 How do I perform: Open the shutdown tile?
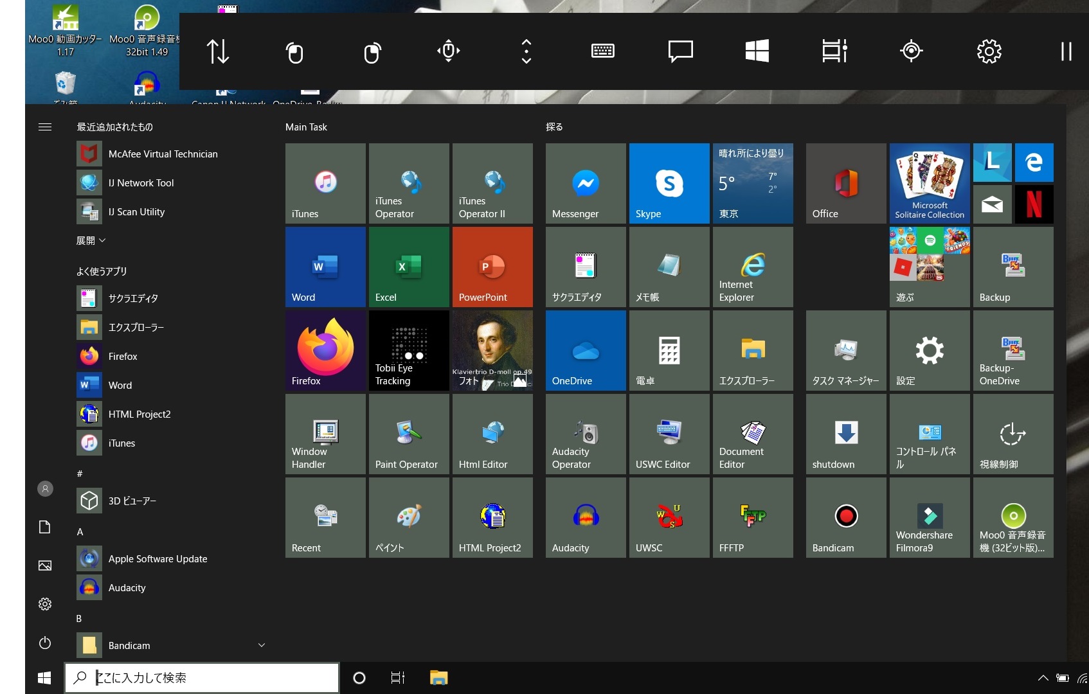pyautogui.click(x=846, y=434)
